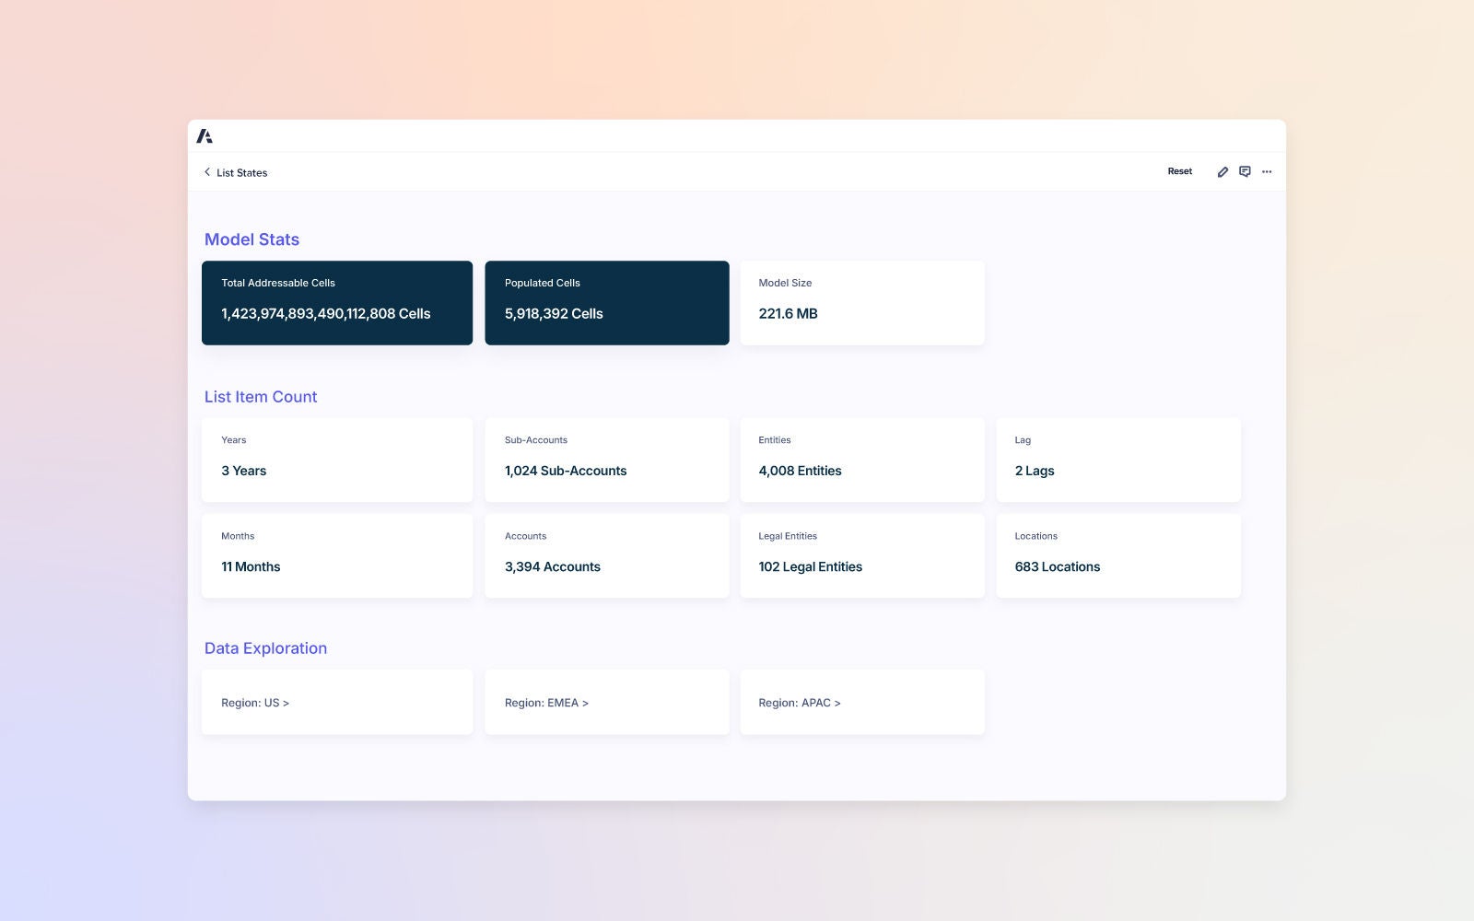1474x921 pixels.
Task: Click the Anaplan logo in the header
Action: coord(205,134)
